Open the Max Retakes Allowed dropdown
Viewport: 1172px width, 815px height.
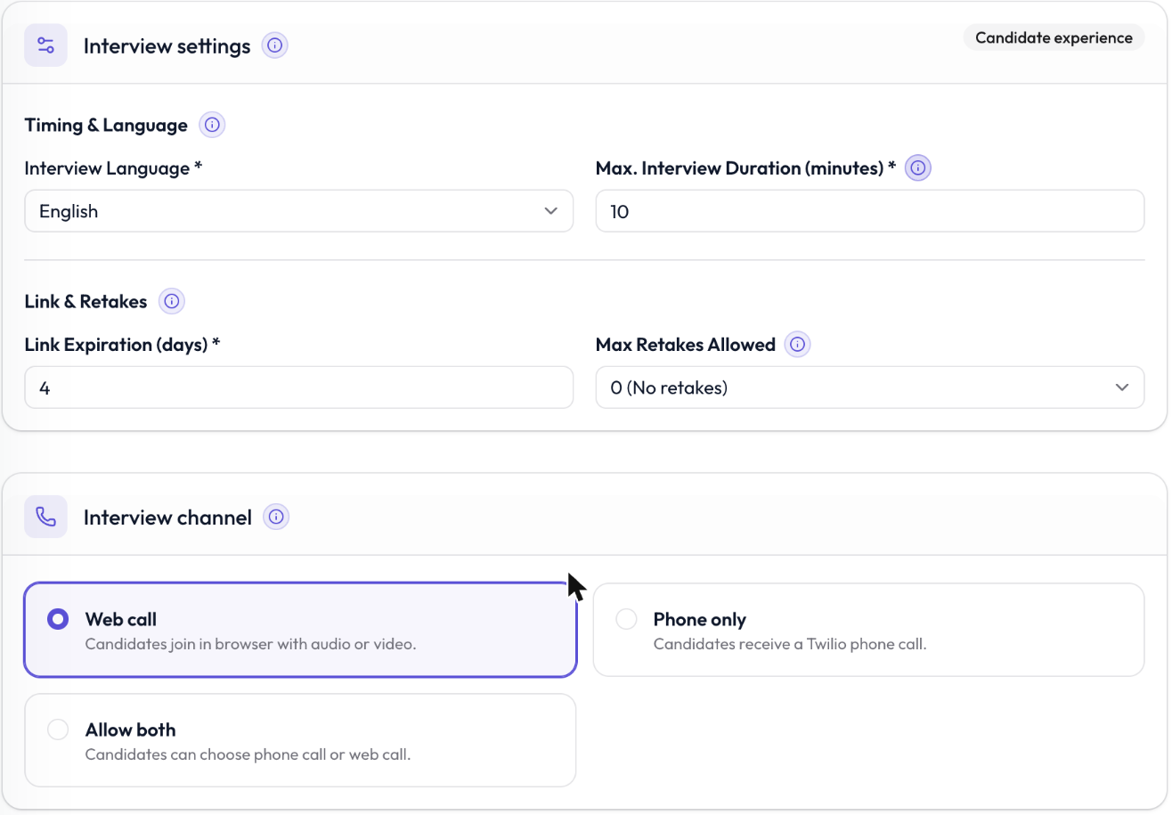point(870,387)
